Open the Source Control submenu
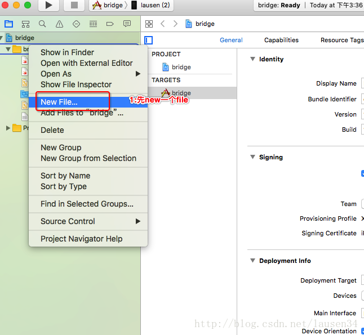The image size is (364, 335). [88, 221]
